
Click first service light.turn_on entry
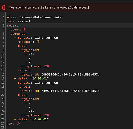click(x=38, y=38)
